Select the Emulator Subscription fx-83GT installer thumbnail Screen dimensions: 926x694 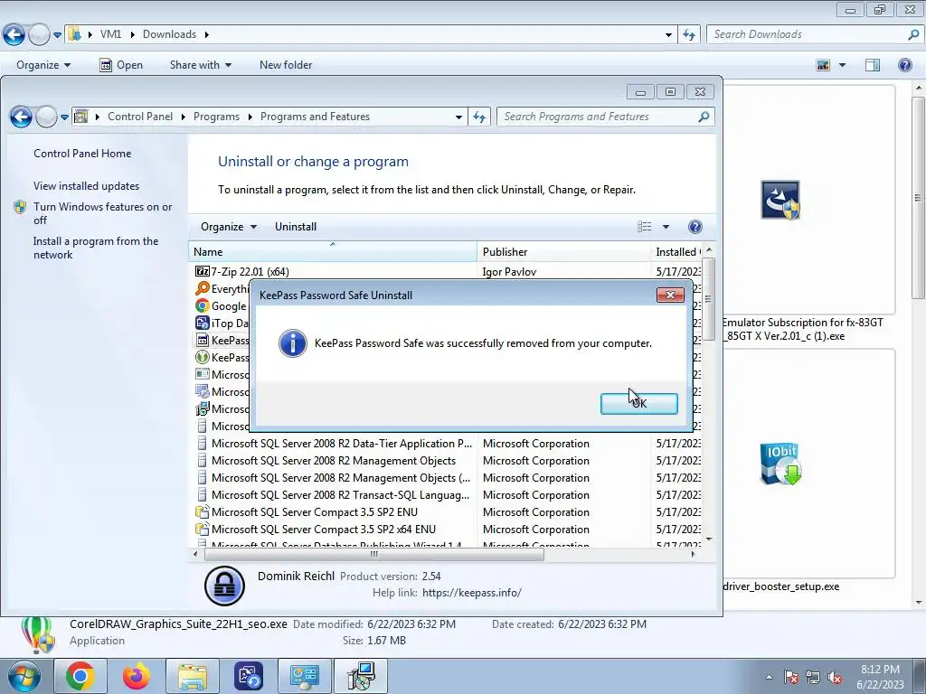780,200
